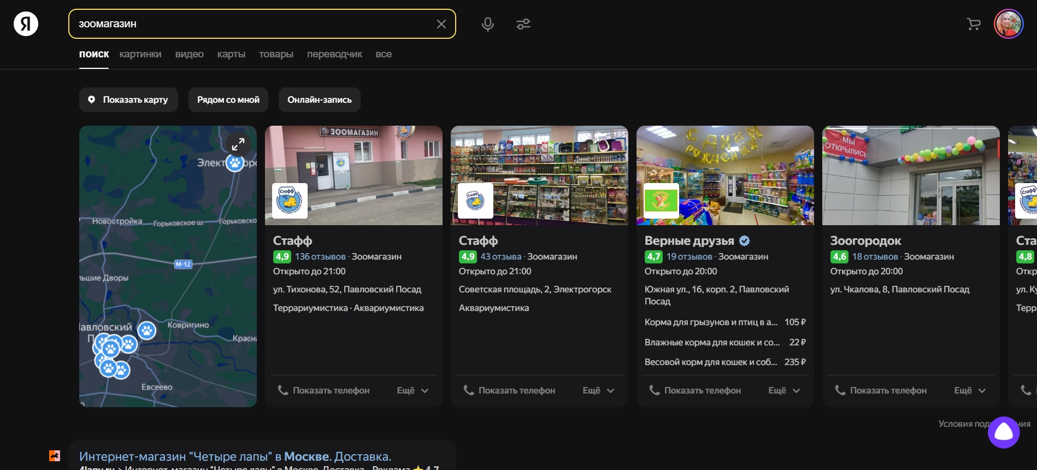The height and width of the screenshot is (470, 1037).
Task: Click the phone icon in Зоогородок card
Action: pos(840,390)
